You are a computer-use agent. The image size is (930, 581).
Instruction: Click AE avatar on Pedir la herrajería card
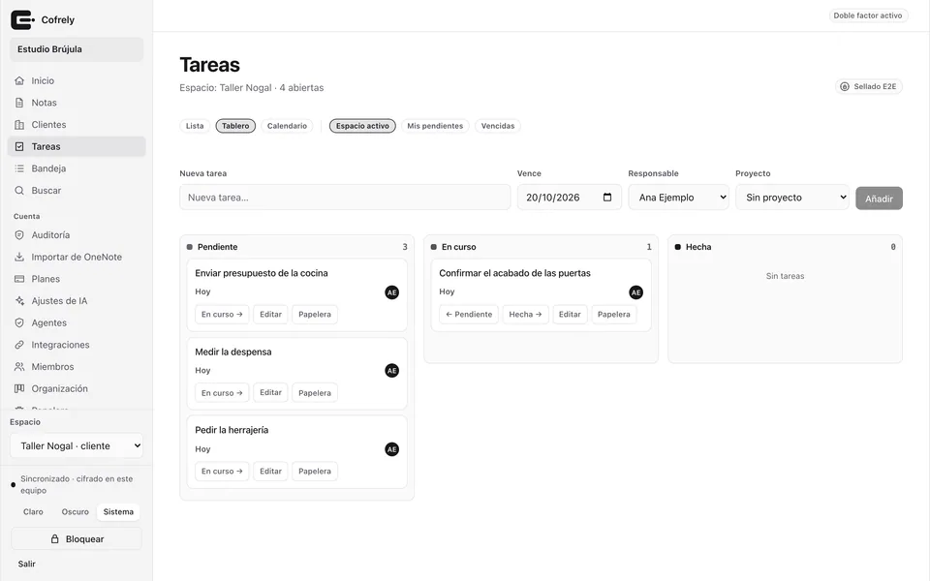(x=391, y=449)
